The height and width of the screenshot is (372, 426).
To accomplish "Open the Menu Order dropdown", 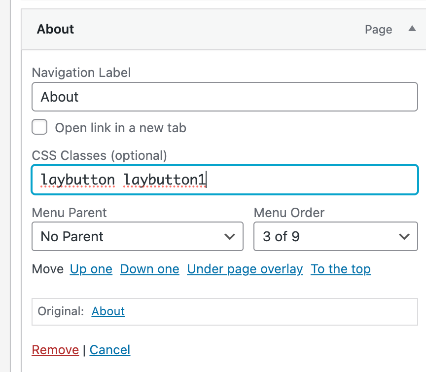I will coord(332,237).
